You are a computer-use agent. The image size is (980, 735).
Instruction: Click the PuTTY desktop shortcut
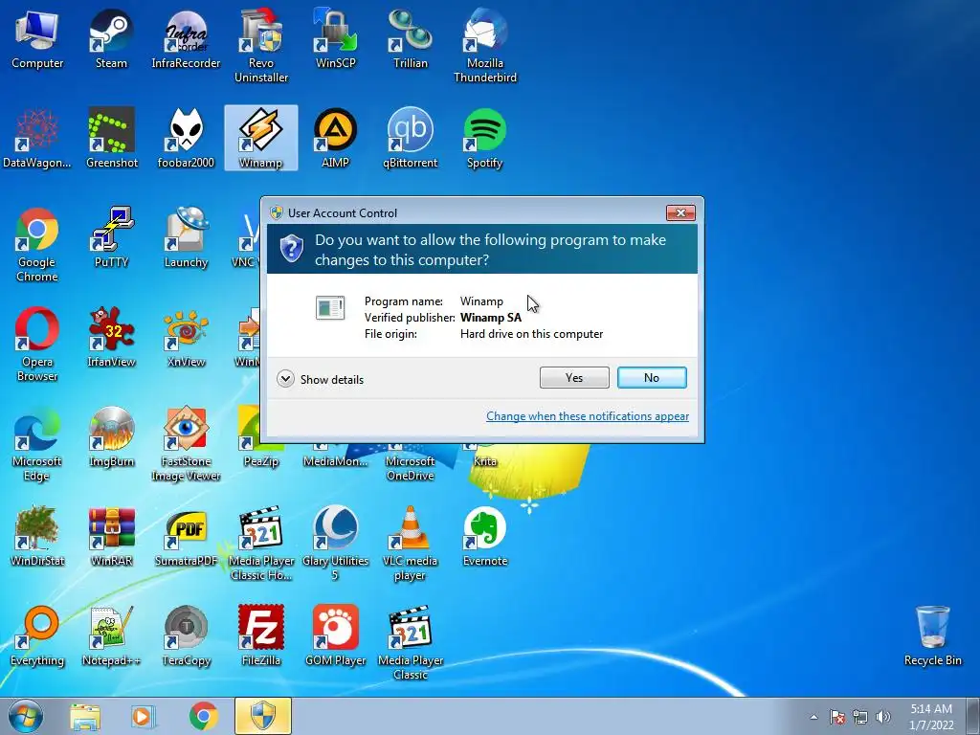(111, 238)
